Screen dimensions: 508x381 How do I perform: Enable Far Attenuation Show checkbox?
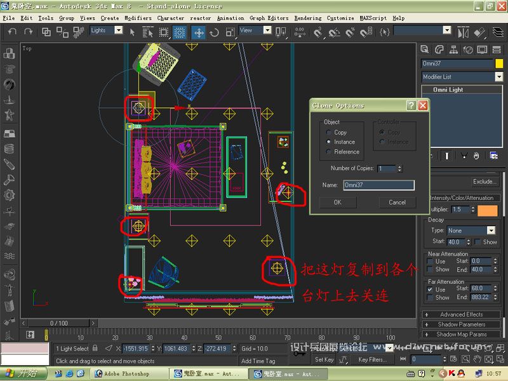coord(430,297)
